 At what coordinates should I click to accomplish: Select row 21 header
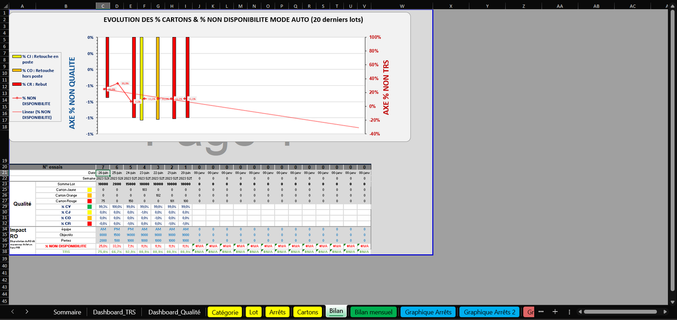pos(4,173)
